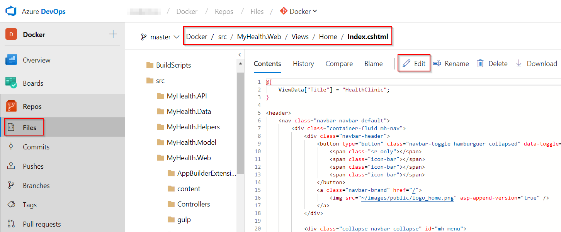Click line number 5 in the code gutter

click(259, 113)
